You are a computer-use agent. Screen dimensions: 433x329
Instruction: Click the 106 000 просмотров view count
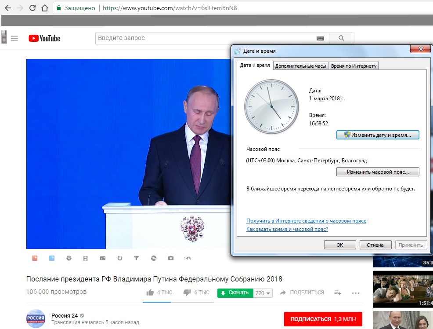click(56, 292)
